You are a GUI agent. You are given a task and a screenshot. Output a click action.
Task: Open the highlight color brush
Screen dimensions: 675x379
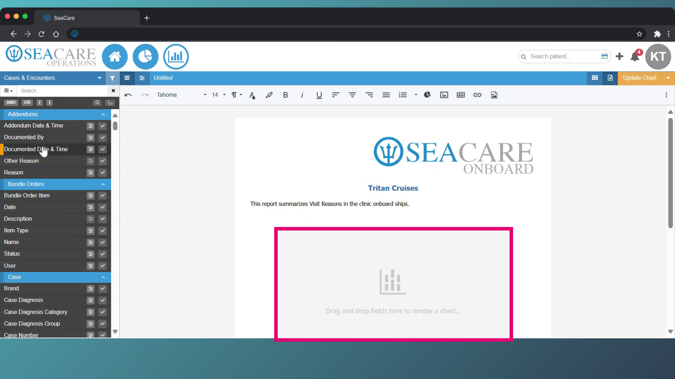pos(269,95)
